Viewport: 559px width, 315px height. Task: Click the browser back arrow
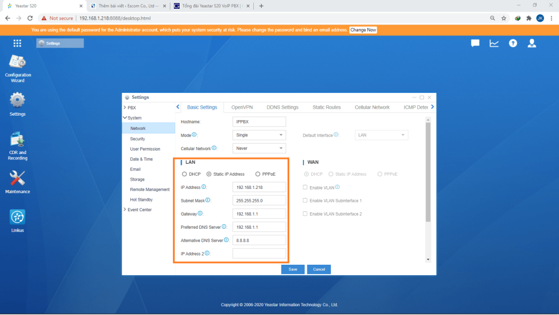coord(8,18)
